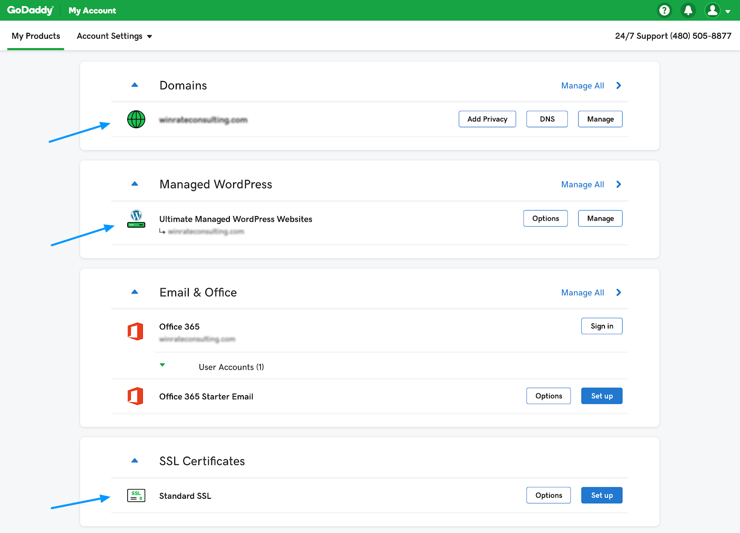This screenshot has width=740, height=533.
Task: Click Manage for Ultimate Managed WordPress Websites
Action: tap(600, 218)
